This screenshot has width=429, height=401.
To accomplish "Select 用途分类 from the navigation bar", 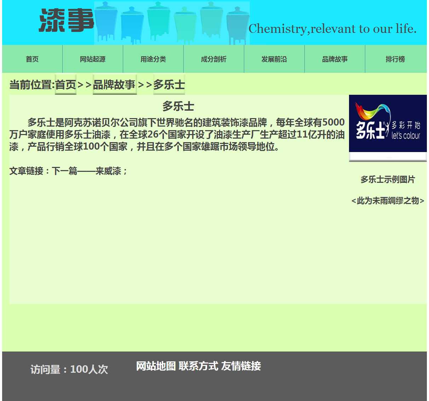I will pyautogui.click(x=153, y=59).
